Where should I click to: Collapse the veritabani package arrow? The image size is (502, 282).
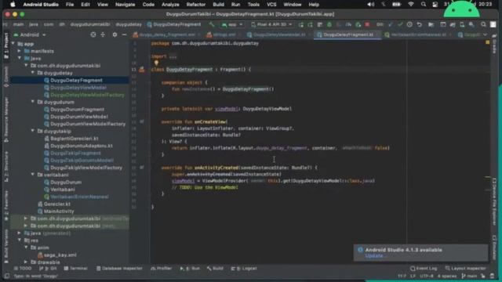33,175
